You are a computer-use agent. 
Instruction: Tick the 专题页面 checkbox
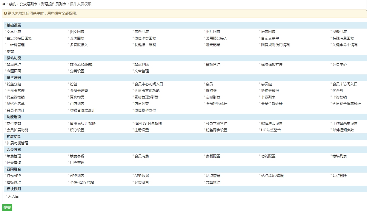(x=5, y=70)
